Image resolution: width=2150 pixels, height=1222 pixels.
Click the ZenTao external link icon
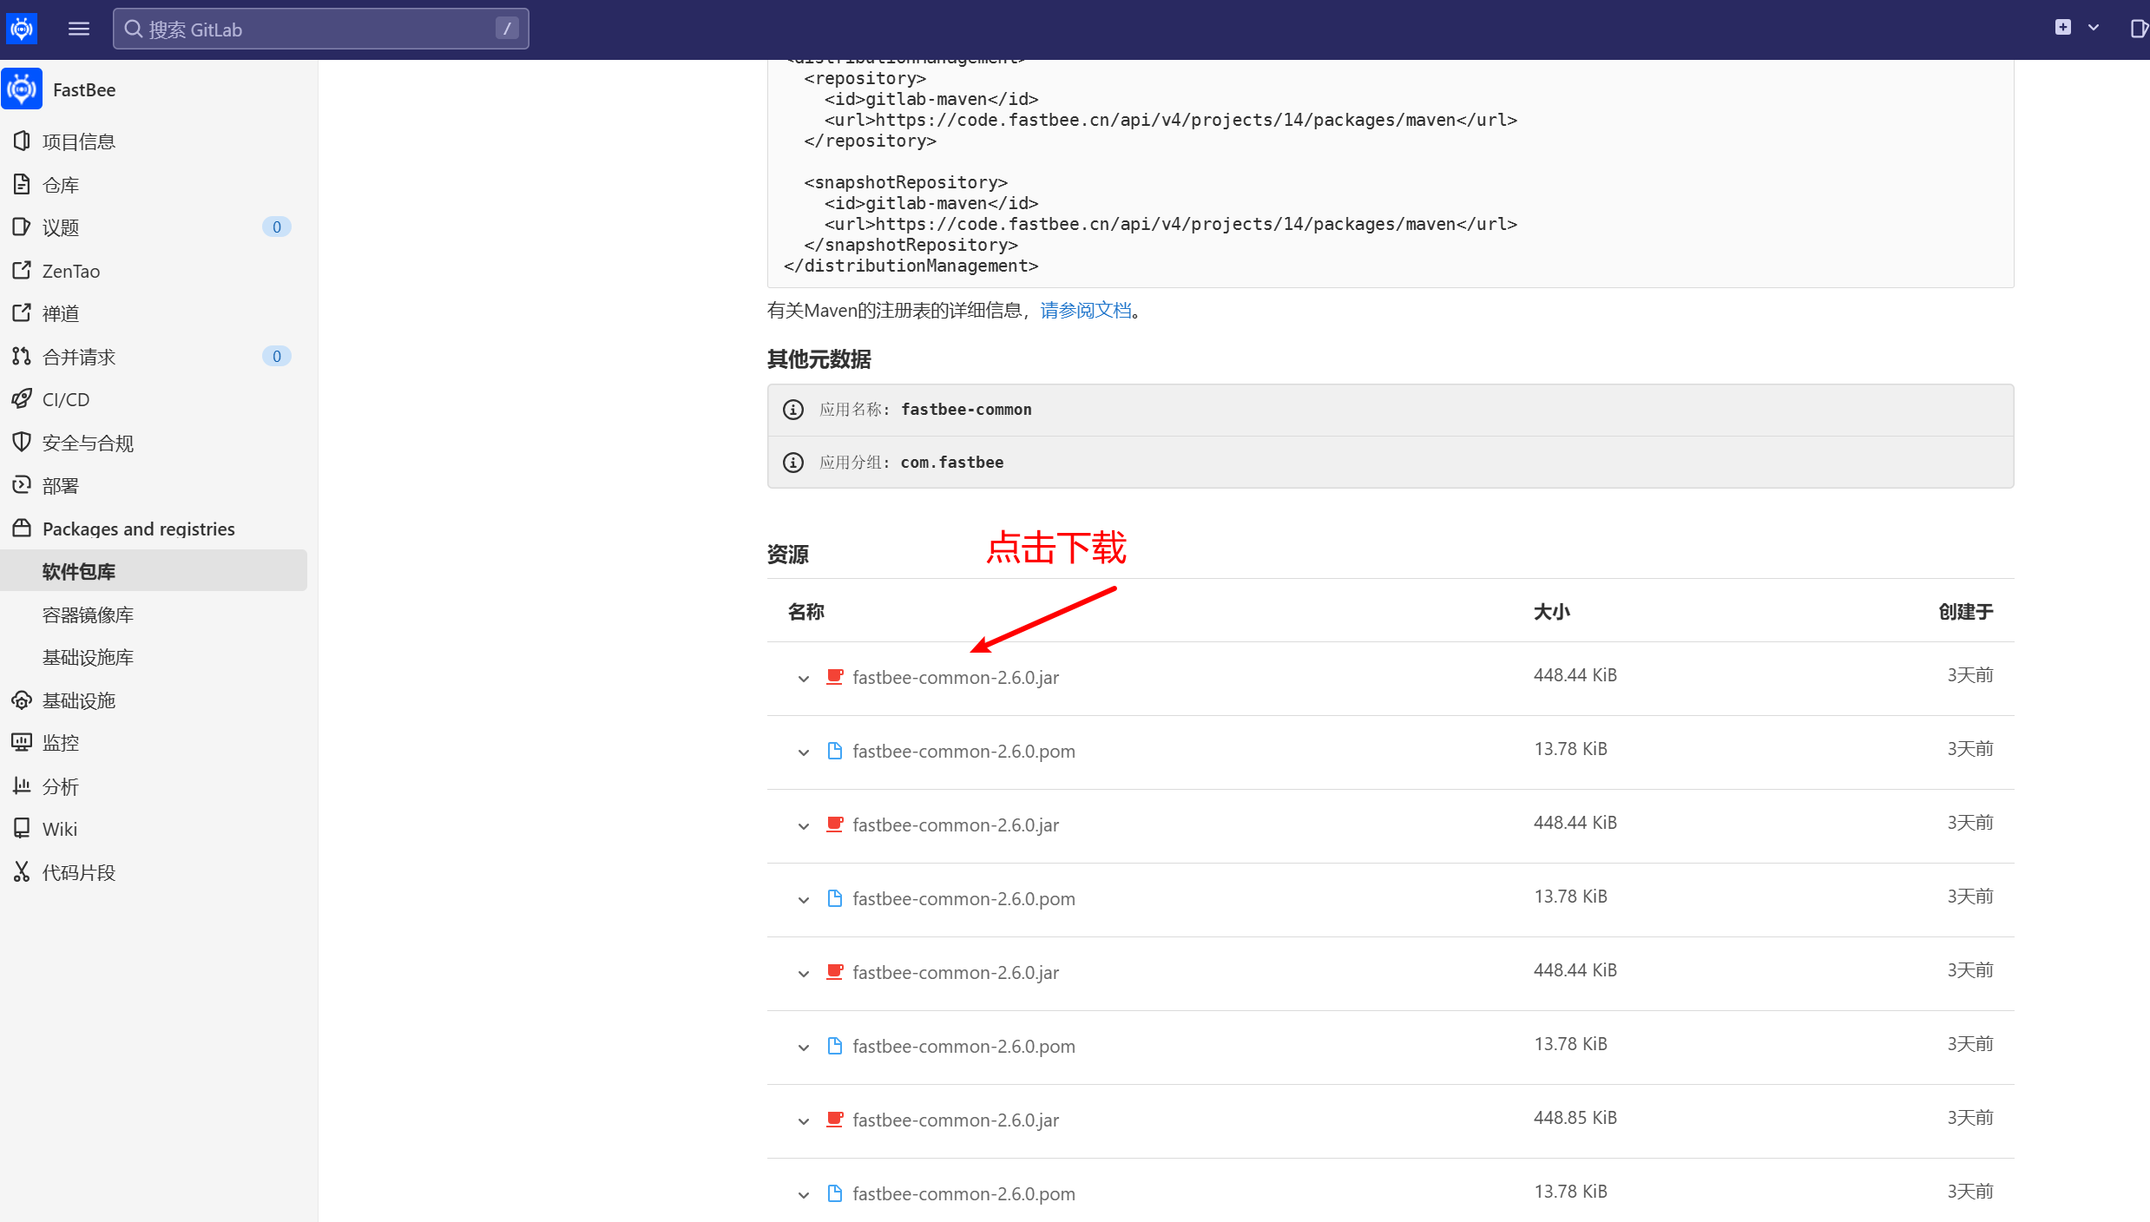point(22,270)
